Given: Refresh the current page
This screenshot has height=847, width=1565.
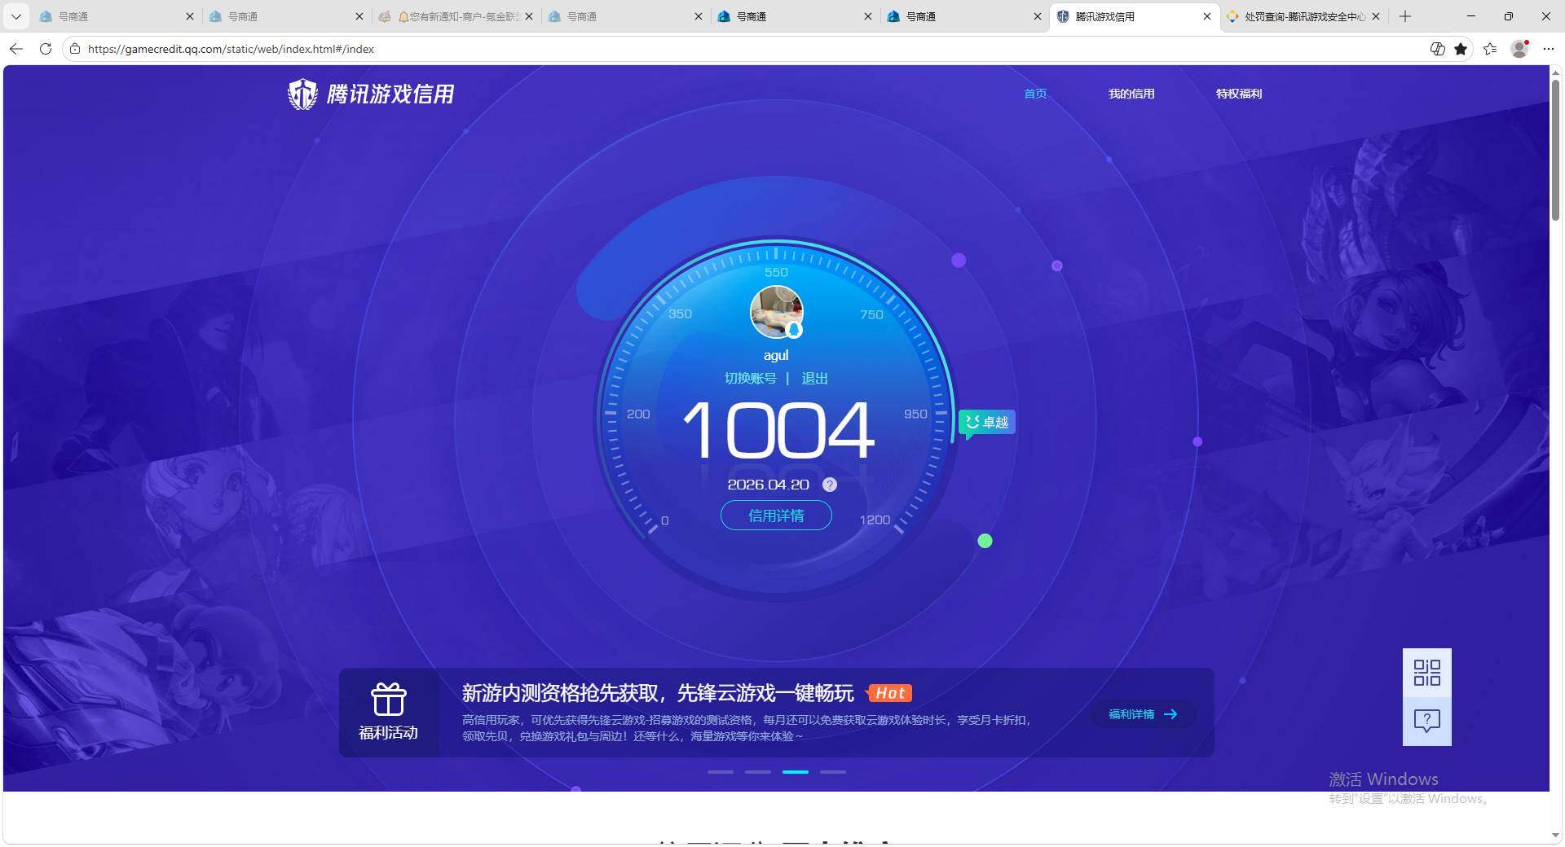Looking at the screenshot, I should [x=46, y=49].
